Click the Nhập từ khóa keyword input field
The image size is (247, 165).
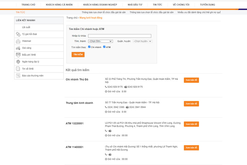pyautogui.click(x=119, y=36)
